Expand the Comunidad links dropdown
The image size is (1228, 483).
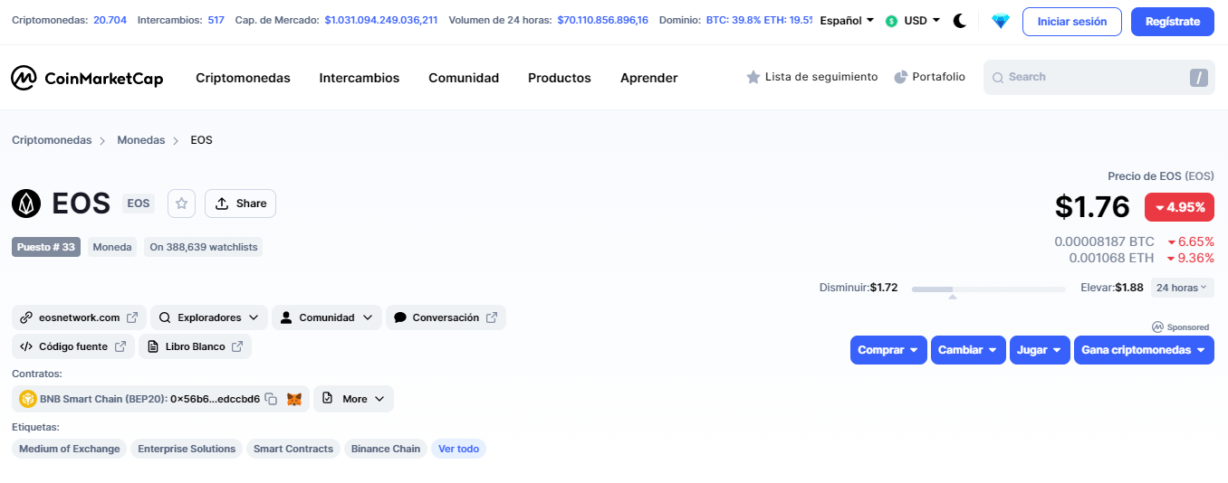[x=327, y=317]
